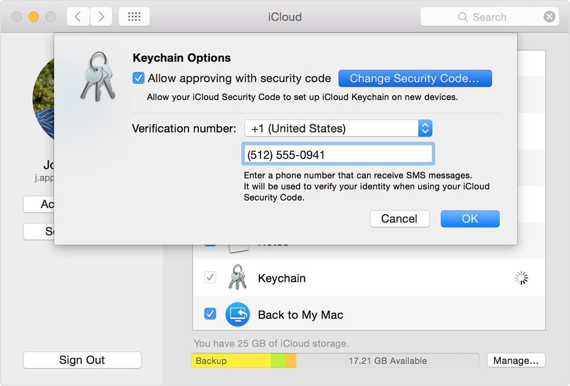Click the Sign Out button
Screen dimensions: 570x386
pyautogui.click(x=82, y=360)
